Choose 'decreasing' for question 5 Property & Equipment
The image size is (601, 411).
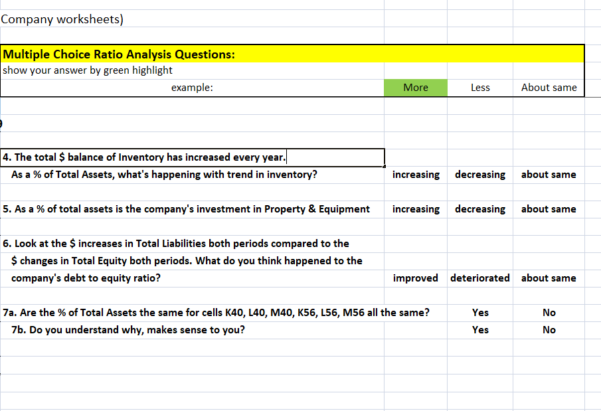pos(480,209)
